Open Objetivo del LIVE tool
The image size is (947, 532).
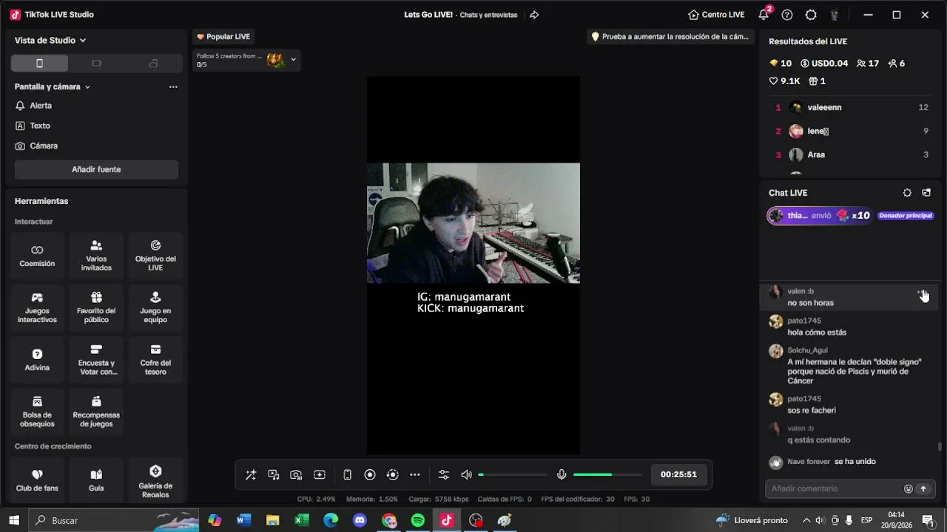tap(155, 256)
